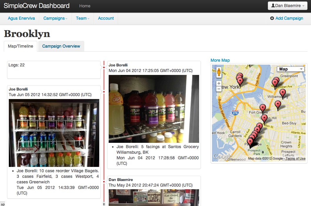Click the SimpleCrew Dashboard brand title
Image resolution: width=311 pixels, height=206 pixels.
(x=36, y=6)
